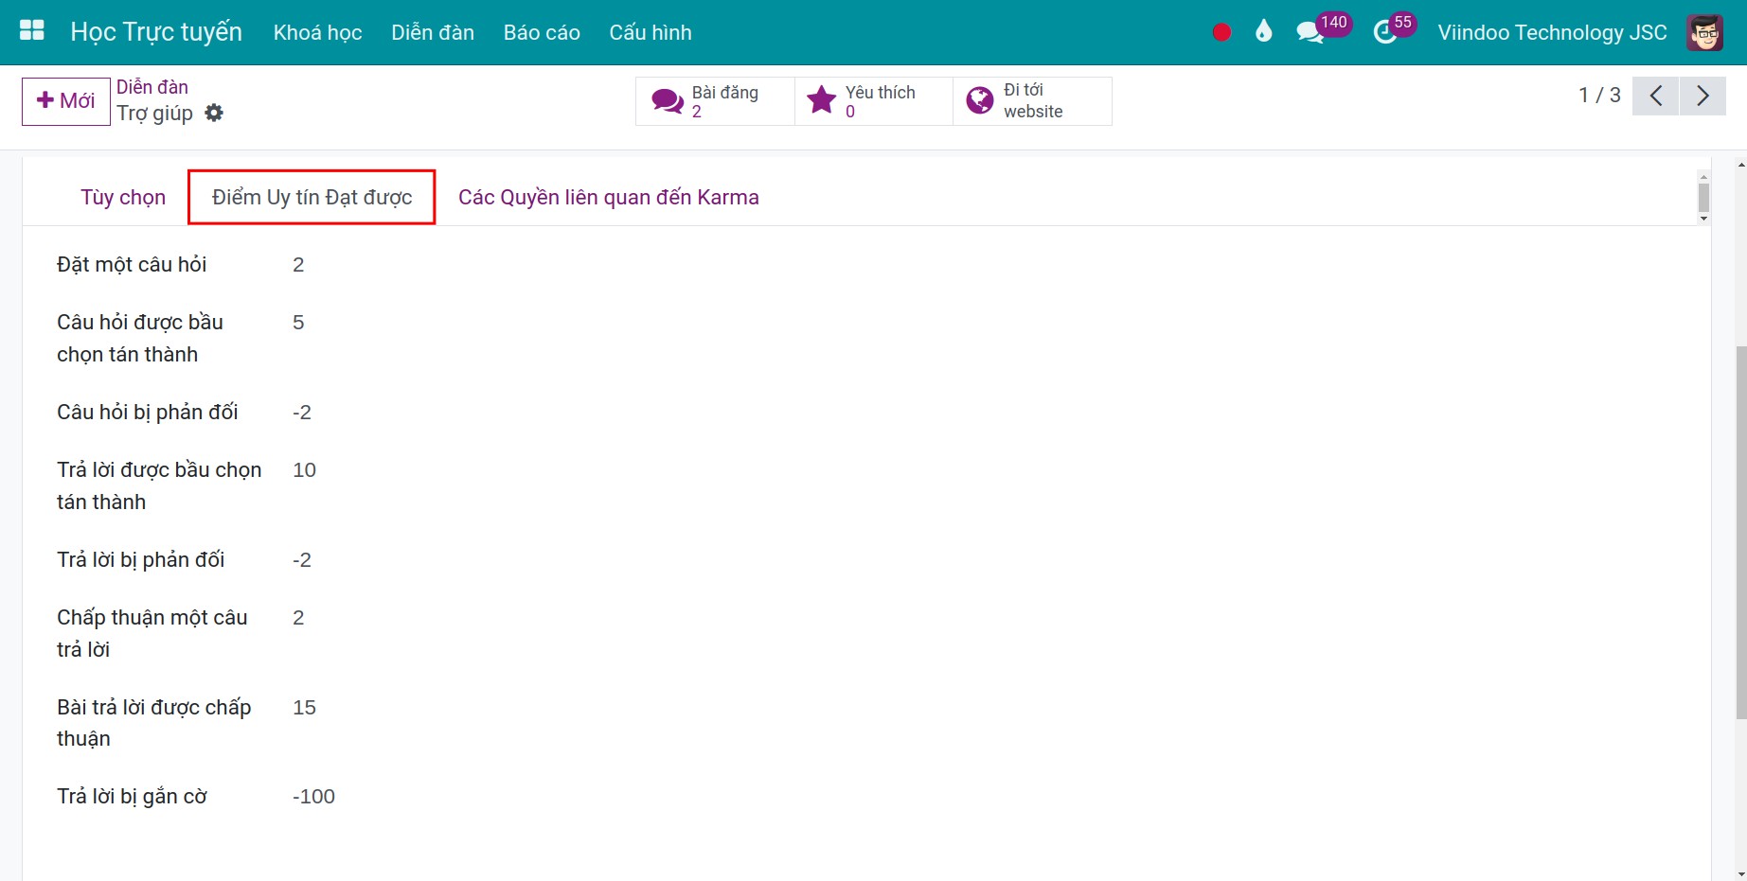Edit the Đặt một câu hỏi karma value
Viewport: 1747px width, 881px height.
coord(299,264)
